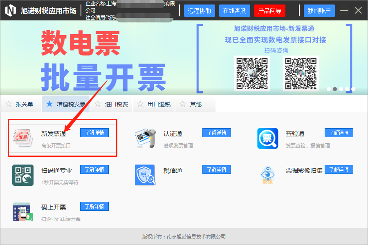
Task: Click 了解详情 for 税信通
Action: click(x=217, y=169)
